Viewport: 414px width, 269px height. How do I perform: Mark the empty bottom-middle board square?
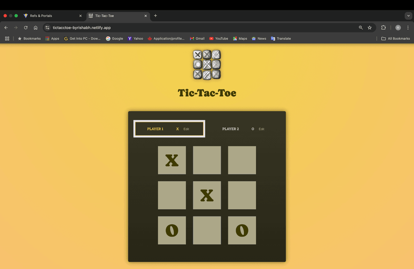click(x=207, y=230)
